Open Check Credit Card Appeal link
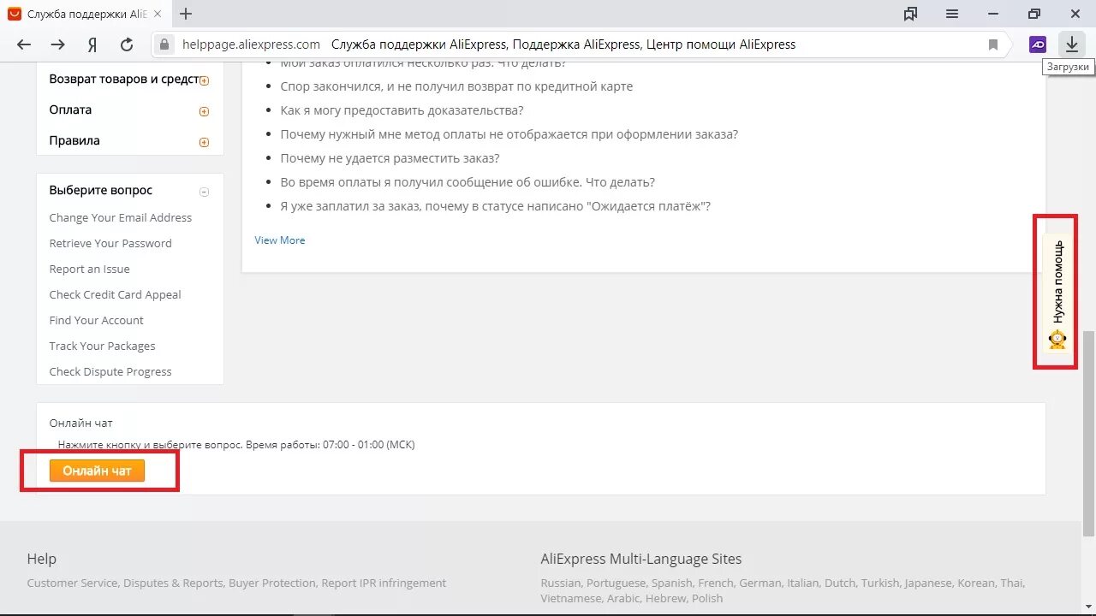Image resolution: width=1096 pixels, height=616 pixels. (116, 294)
